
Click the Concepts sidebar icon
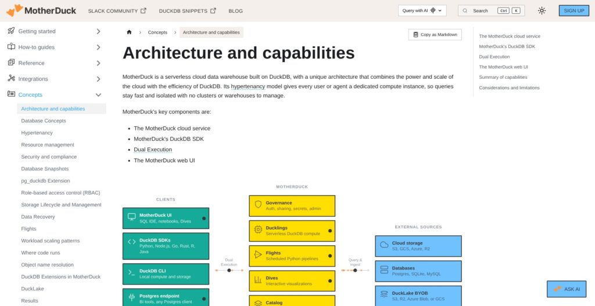click(x=11, y=94)
